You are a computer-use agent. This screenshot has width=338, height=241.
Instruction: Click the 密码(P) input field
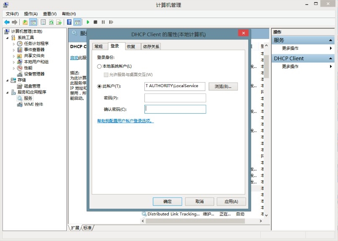(175, 98)
